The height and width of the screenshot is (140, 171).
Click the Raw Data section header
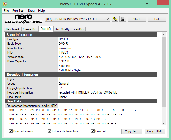(81, 101)
